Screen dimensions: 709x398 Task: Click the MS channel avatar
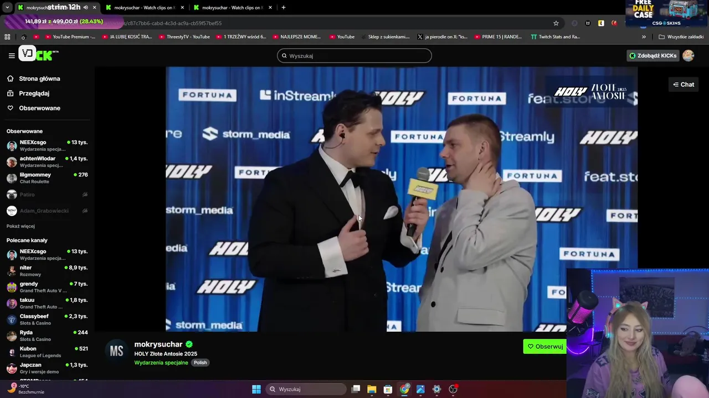point(116,352)
